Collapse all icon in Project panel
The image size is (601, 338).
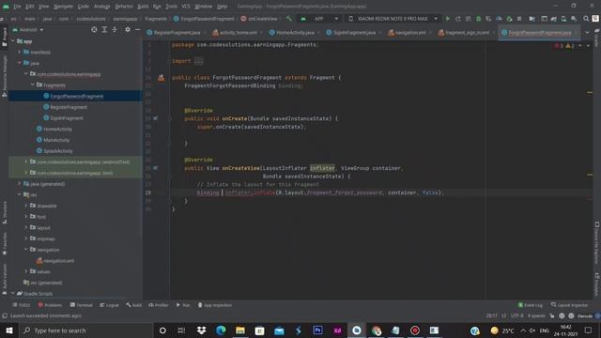coord(115,29)
